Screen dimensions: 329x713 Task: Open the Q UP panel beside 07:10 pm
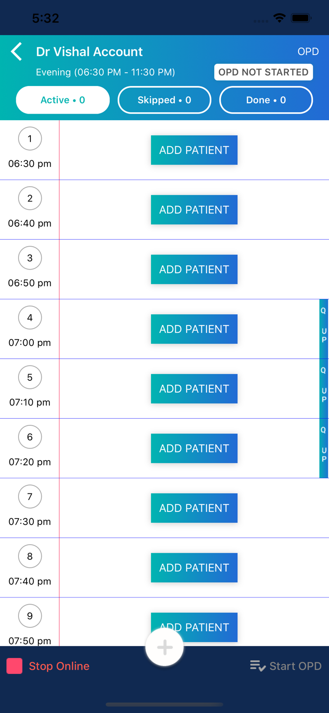(x=323, y=388)
